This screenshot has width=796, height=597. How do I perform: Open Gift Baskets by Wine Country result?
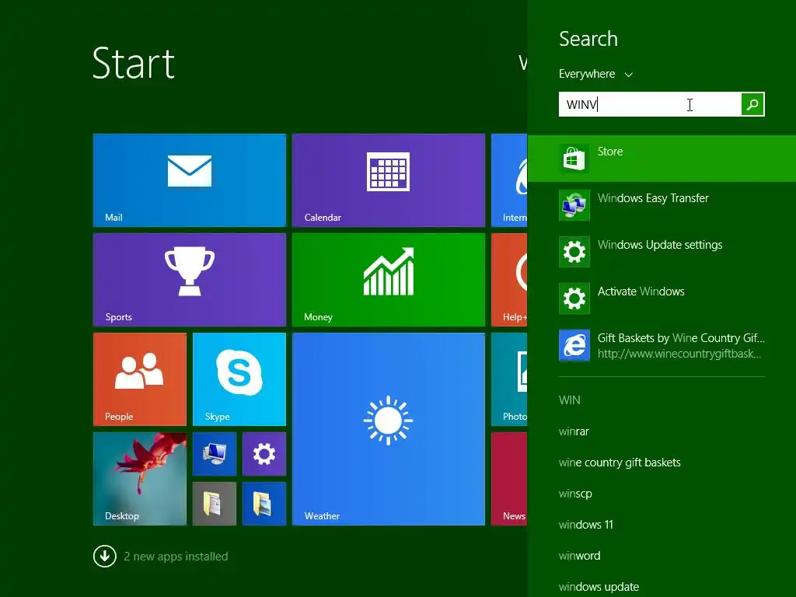tap(662, 345)
